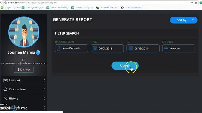Open the technoexponent02 GitHub bookmark
Screen dimensions: 202x113
pos(132,8)
